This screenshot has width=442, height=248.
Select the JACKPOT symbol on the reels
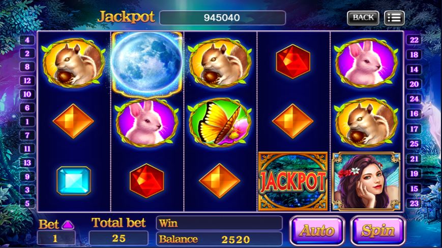(293, 182)
